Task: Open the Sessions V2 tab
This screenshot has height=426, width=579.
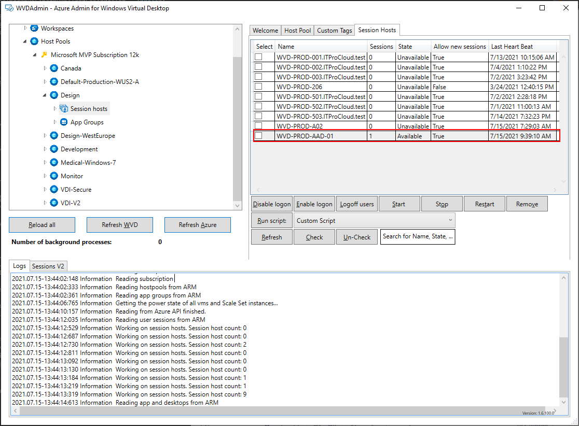Action: (48, 266)
